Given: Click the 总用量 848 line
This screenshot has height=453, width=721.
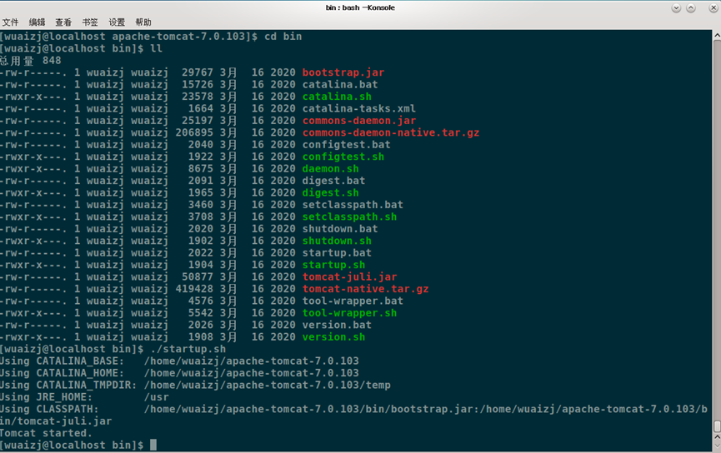Looking at the screenshot, I should [30, 61].
